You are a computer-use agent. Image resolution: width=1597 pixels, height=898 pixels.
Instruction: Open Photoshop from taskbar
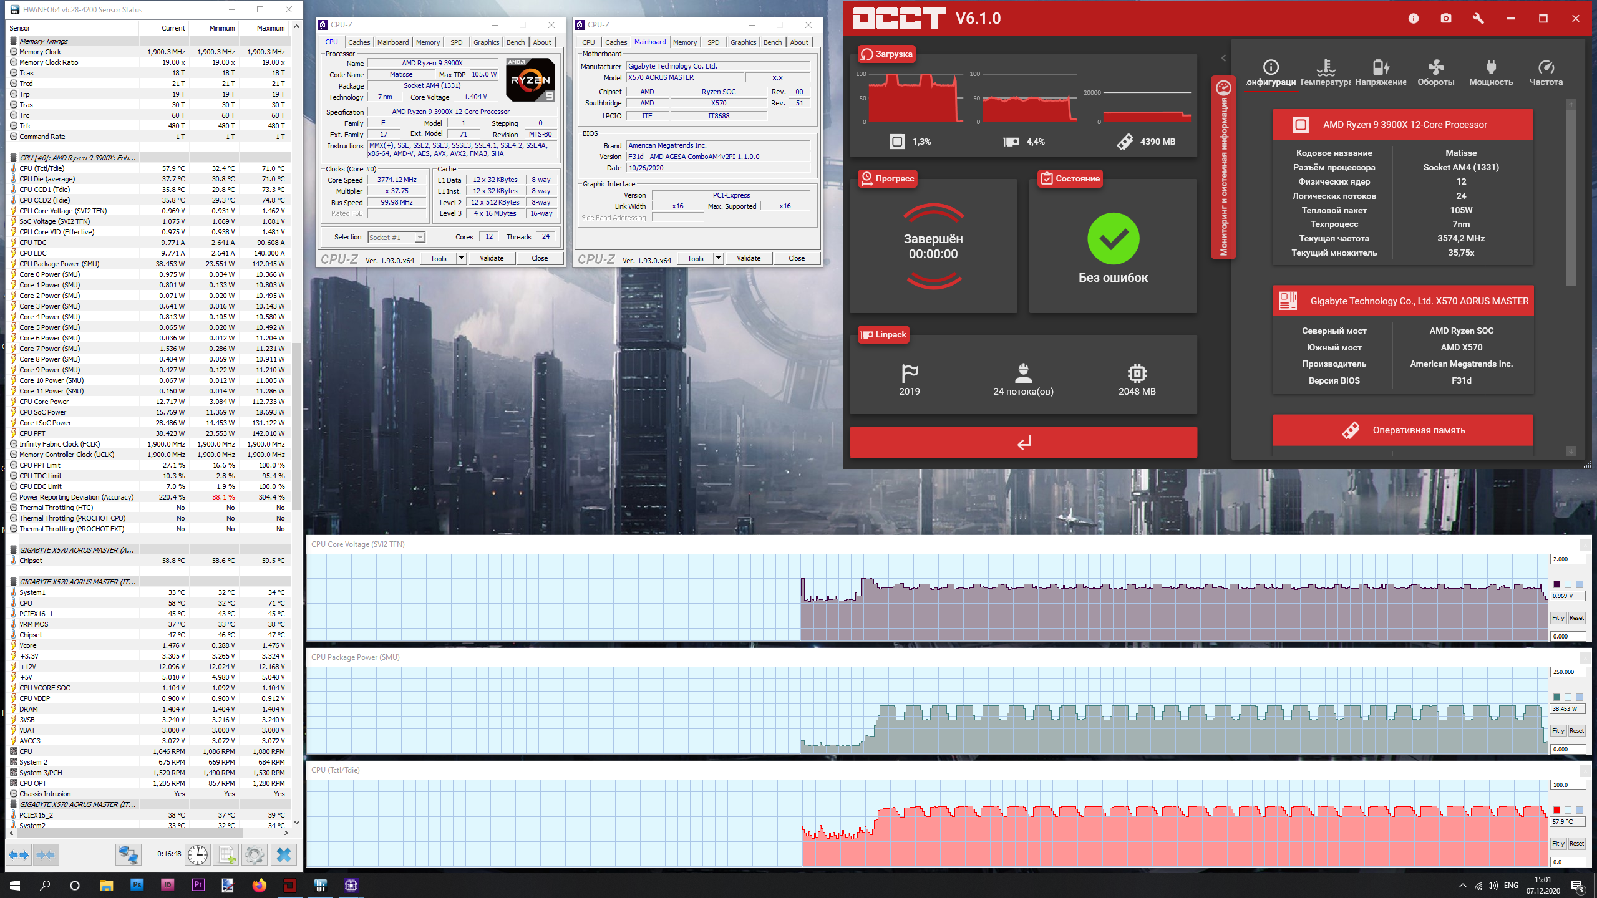coord(137,884)
